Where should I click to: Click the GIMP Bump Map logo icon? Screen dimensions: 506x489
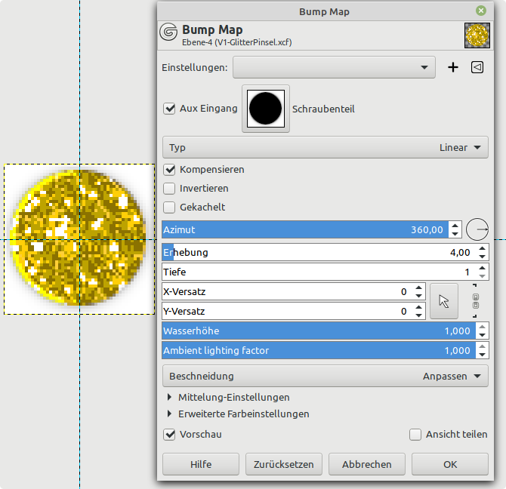tap(169, 34)
